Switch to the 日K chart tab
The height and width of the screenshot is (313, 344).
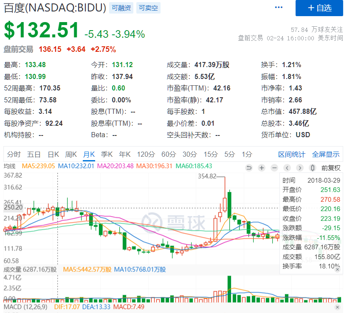53,154
